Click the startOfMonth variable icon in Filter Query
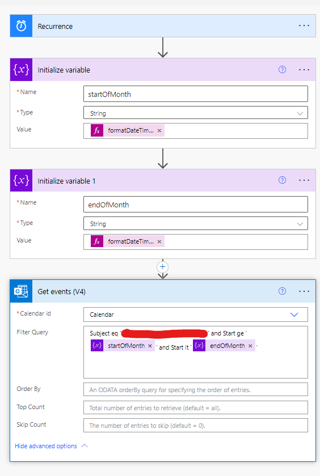 click(x=97, y=346)
